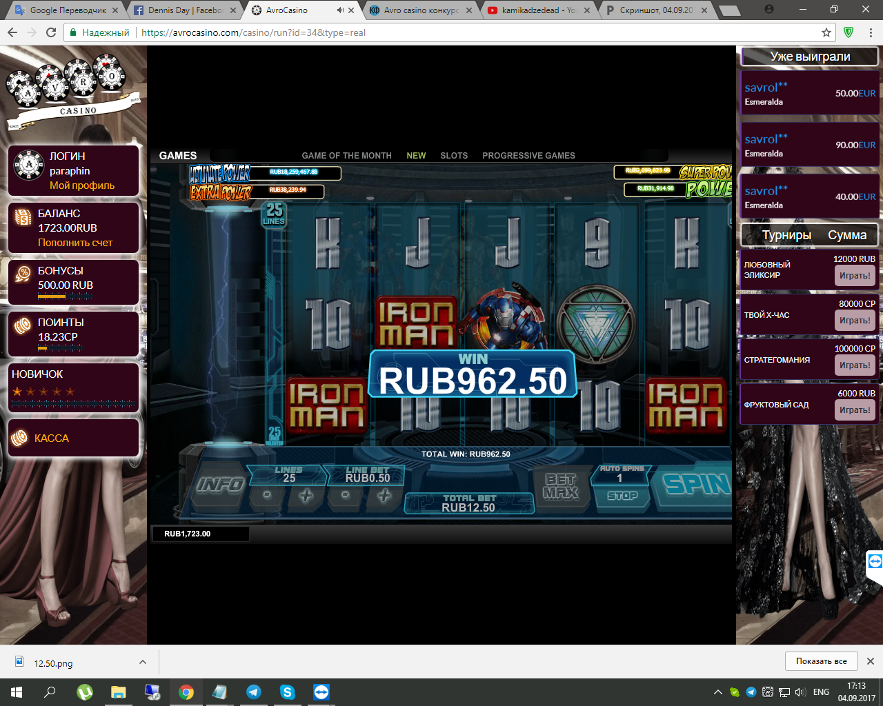Click the TeamViewer side panel icon
Image resolution: width=883 pixels, height=706 pixels.
pos(875,562)
